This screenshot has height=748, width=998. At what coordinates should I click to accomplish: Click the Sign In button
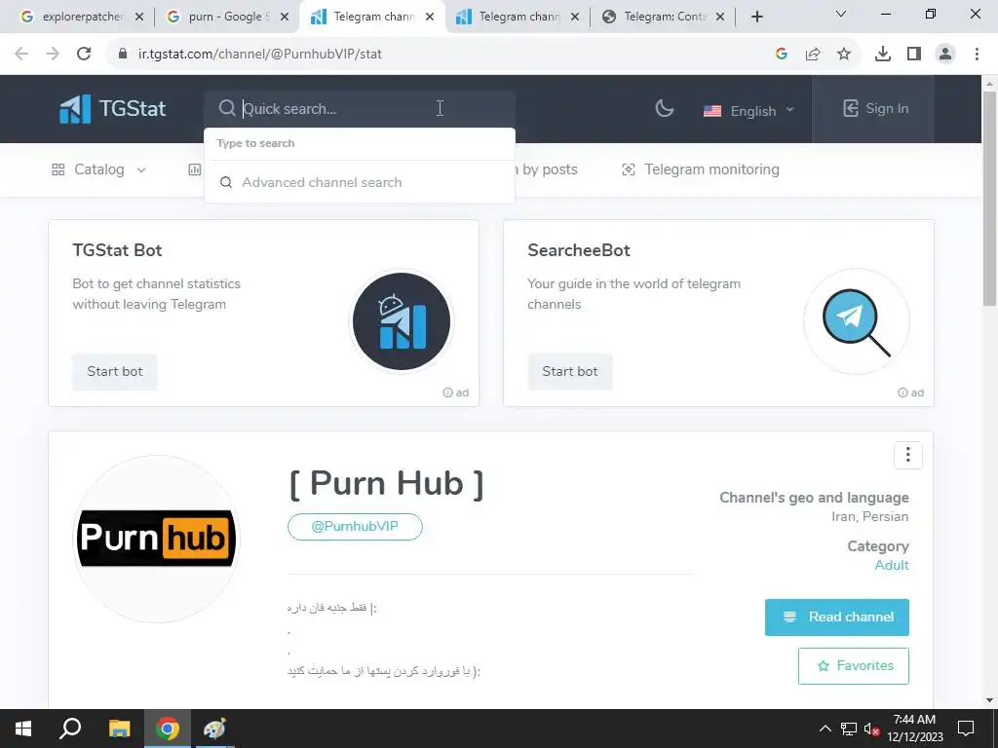876,109
